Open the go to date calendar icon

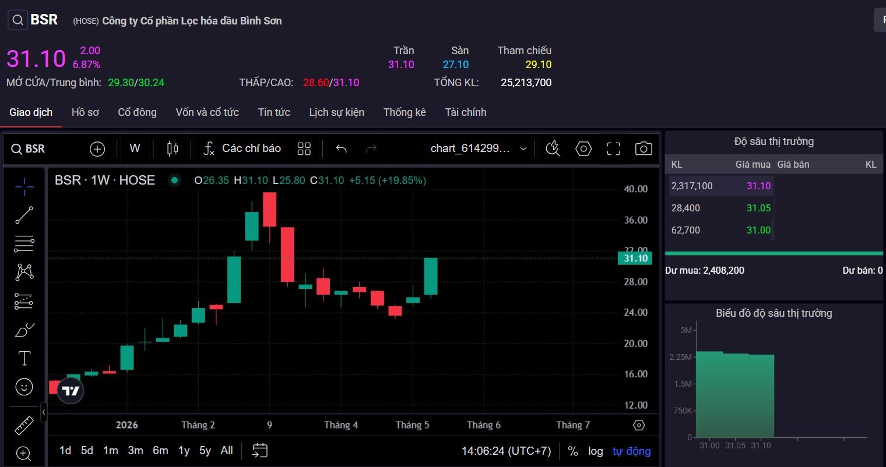coord(260,450)
